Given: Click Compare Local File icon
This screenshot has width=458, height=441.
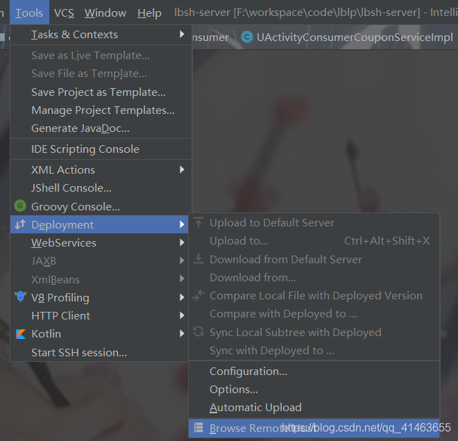Looking at the screenshot, I should coord(198,295).
